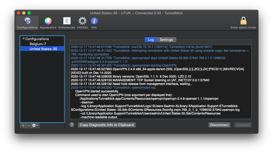Click the '--machine-readable-output' log line

pyautogui.click(x=98, y=117)
